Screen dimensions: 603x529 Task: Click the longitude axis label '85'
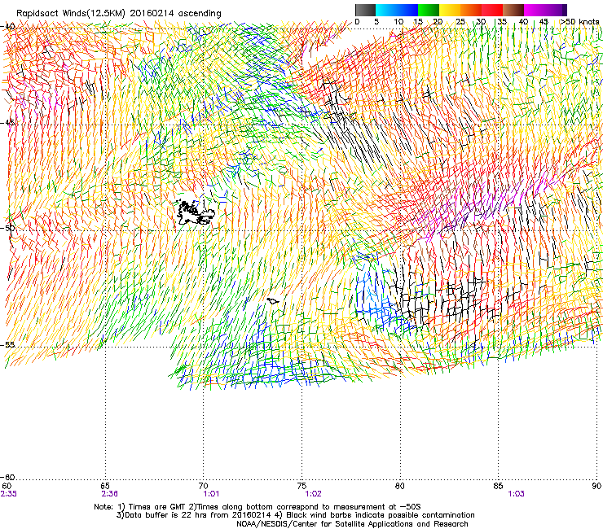click(x=498, y=487)
